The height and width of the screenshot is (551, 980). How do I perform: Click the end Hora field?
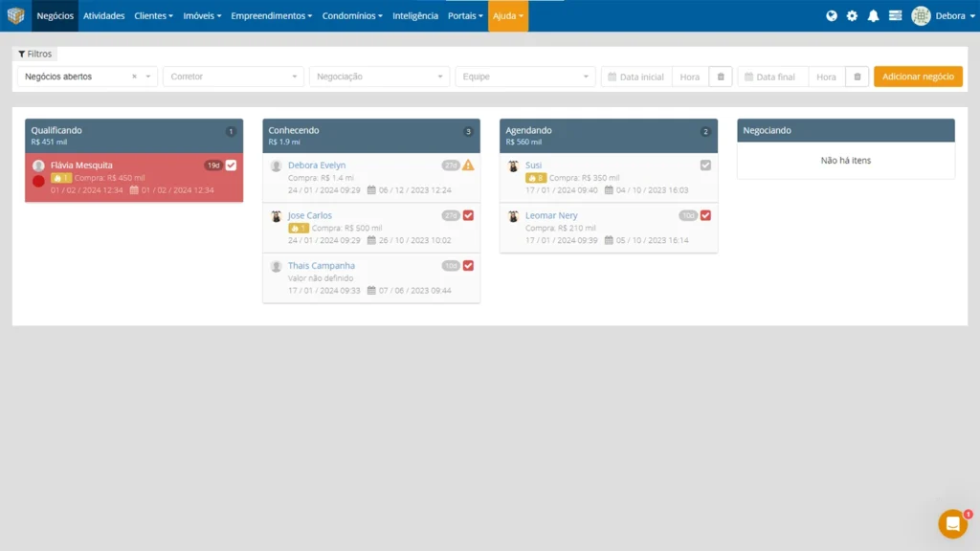click(826, 77)
